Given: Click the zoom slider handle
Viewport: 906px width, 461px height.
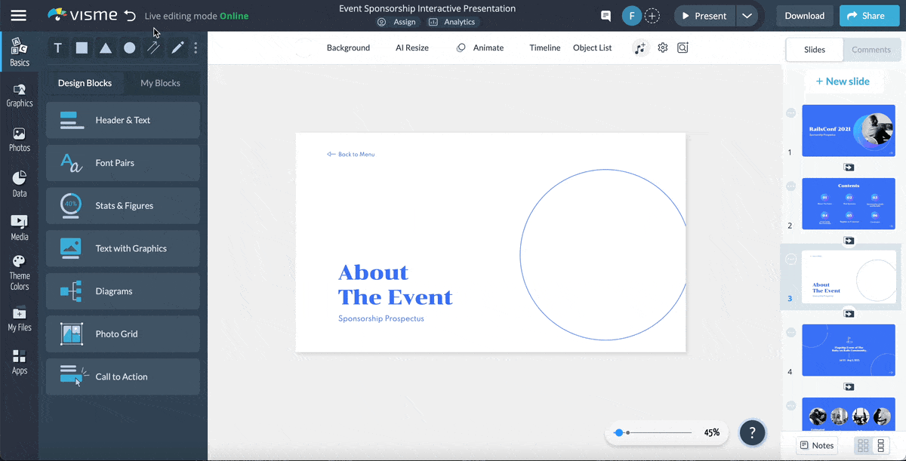Looking at the screenshot, I should [x=619, y=433].
